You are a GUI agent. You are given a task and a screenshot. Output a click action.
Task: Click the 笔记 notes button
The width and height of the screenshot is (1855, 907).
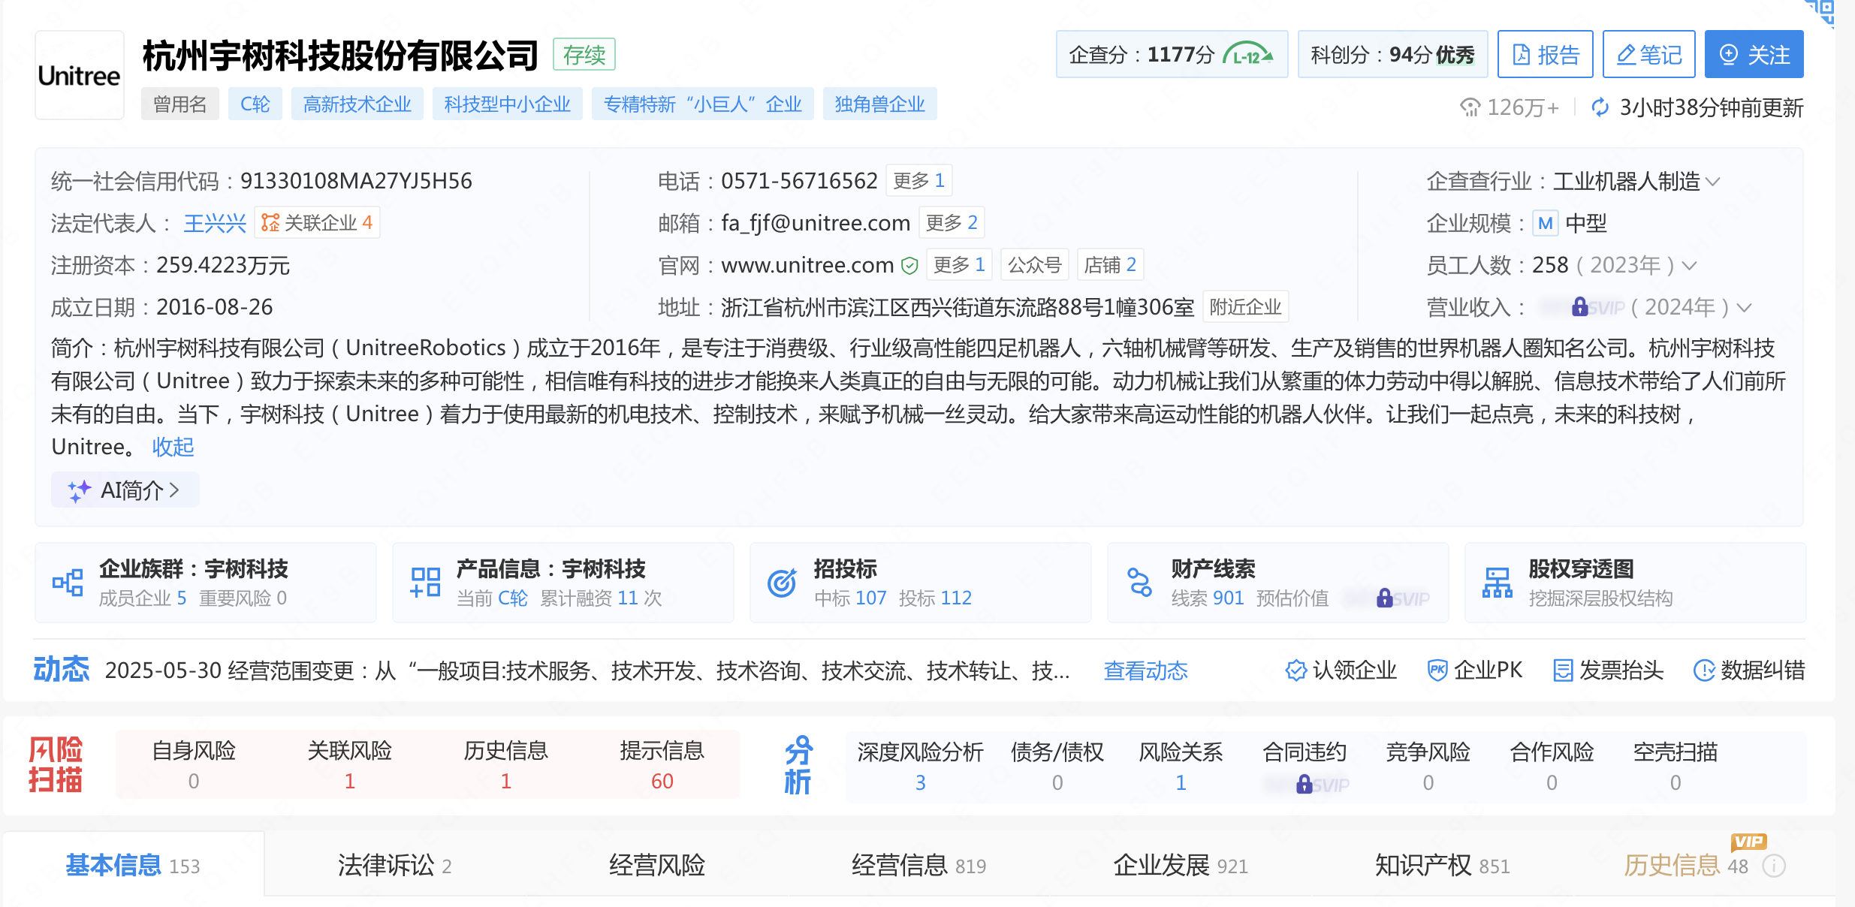point(1648,54)
